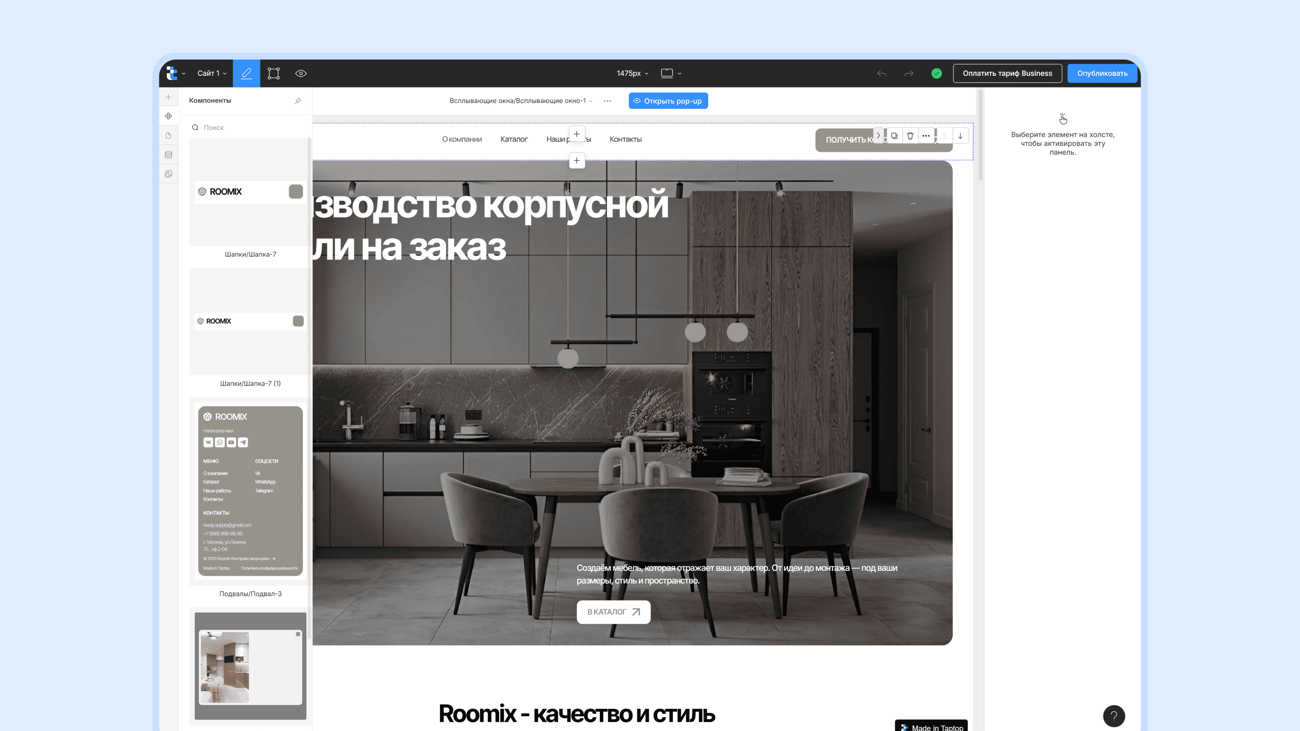Delete the header block via trash icon
The width and height of the screenshot is (1300, 731).
tap(910, 135)
